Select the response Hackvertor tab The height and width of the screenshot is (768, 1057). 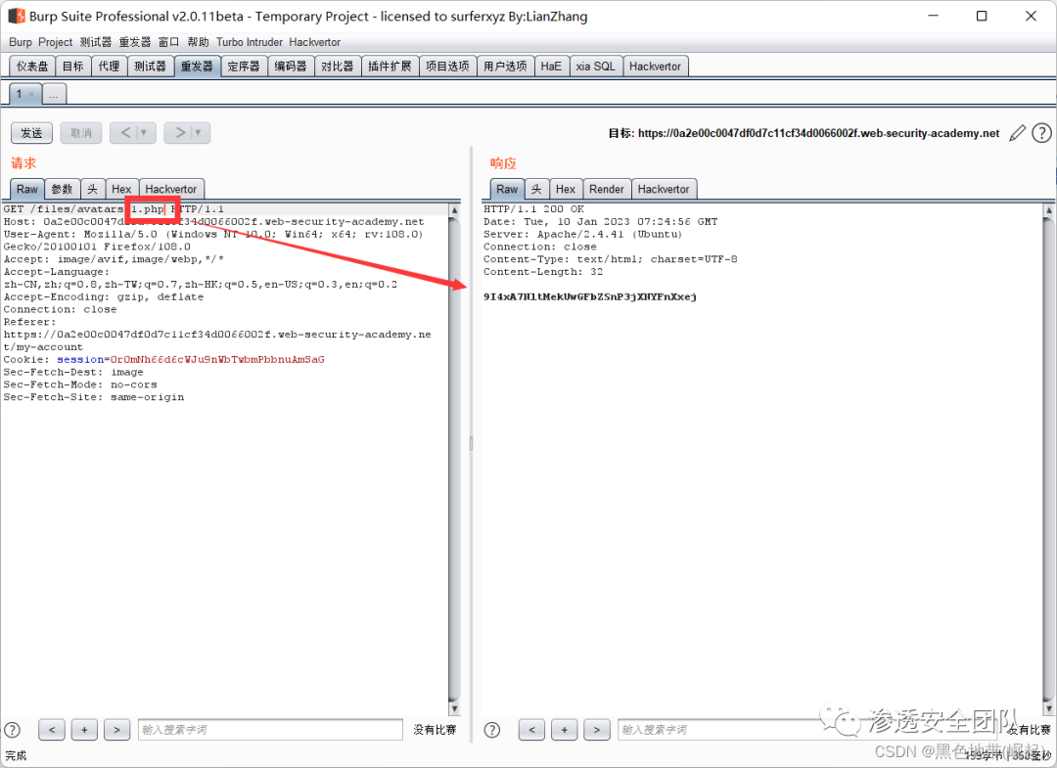(x=664, y=189)
